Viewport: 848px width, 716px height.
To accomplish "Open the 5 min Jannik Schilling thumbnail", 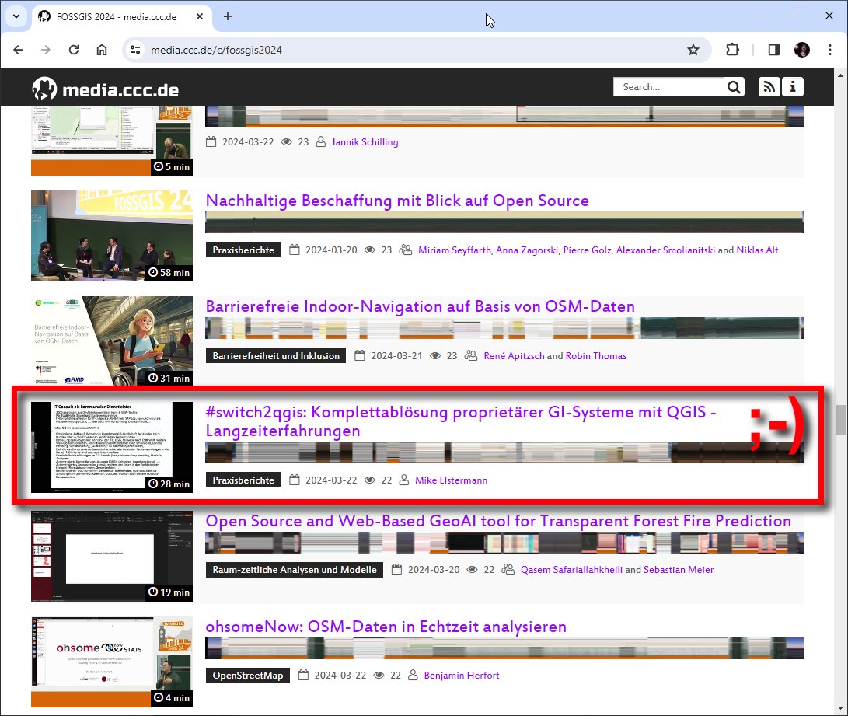I will pos(112,141).
